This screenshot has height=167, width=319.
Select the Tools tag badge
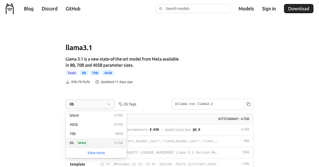72,73
